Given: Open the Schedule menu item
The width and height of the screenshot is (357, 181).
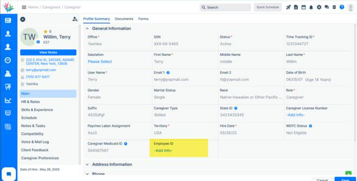Looking at the screenshot, I should click(29, 118).
